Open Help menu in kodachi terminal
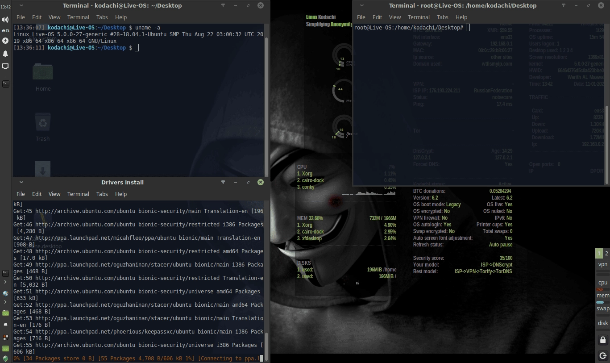This screenshot has width=610, height=363. click(x=121, y=17)
